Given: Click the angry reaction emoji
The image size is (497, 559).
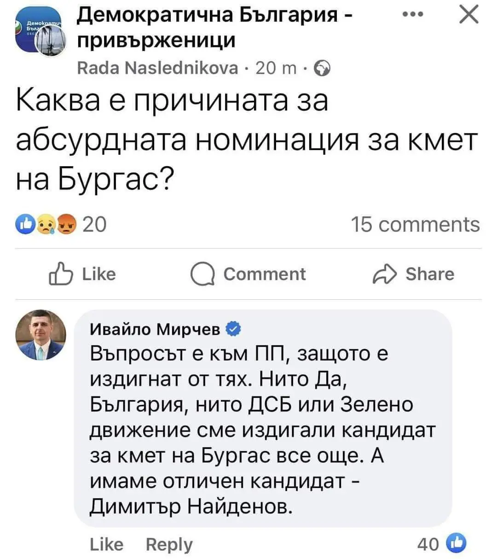Looking at the screenshot, I should pyautogui.click(x=67, y=224).
